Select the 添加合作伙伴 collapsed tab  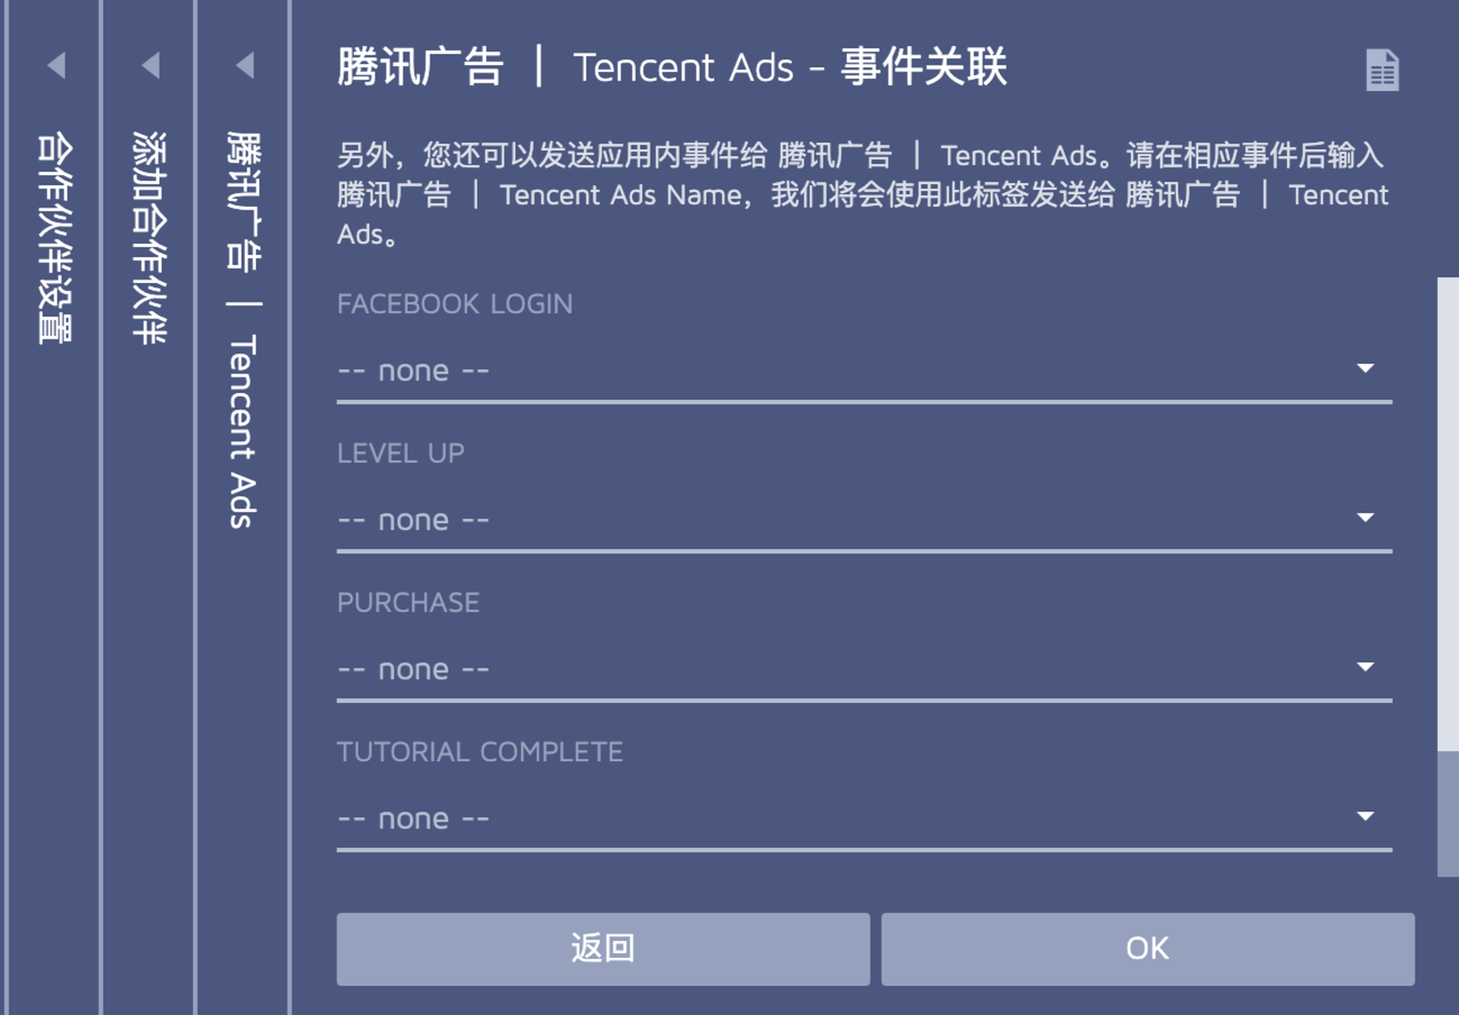point(149,238)
